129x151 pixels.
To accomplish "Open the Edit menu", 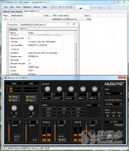I will coord(12,7).
